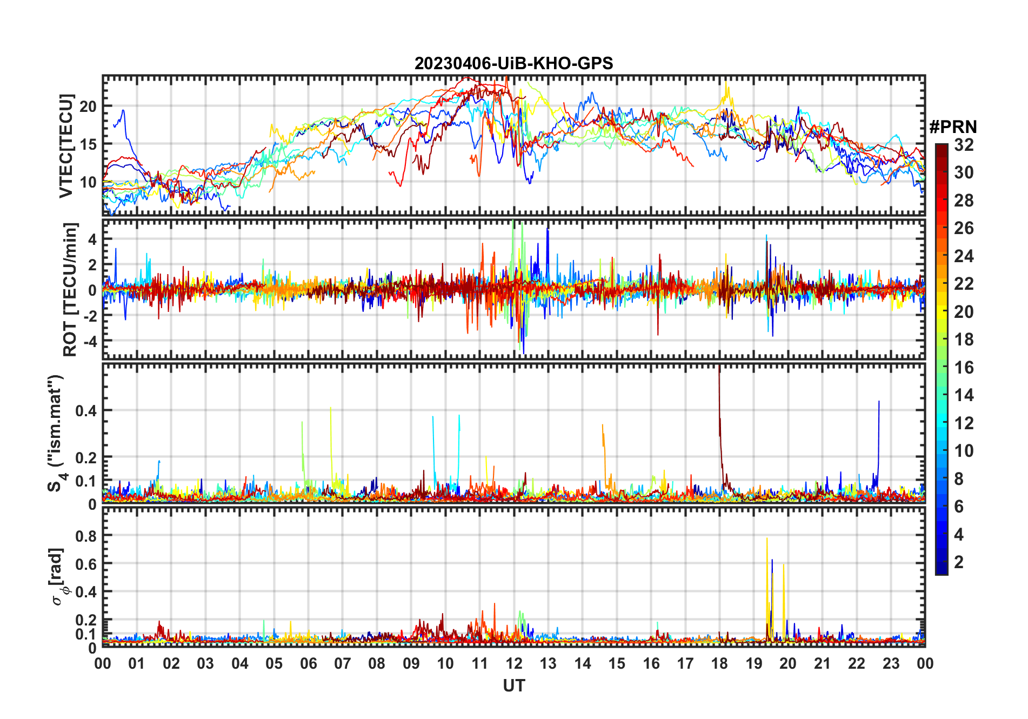Click the yellow sigma phi spike near 19 UT
Image resolution: width=1028 pixels, height=719 pixels.
tap(767, 584)
